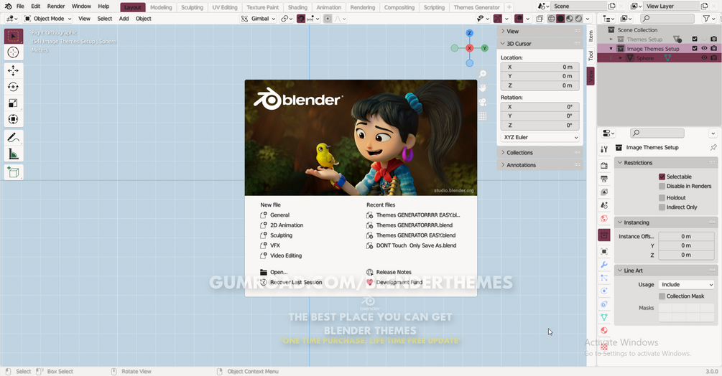Hide Image Themes Setup with eye icon
Viewport: 722px width, 376px height.
[704, 48]
